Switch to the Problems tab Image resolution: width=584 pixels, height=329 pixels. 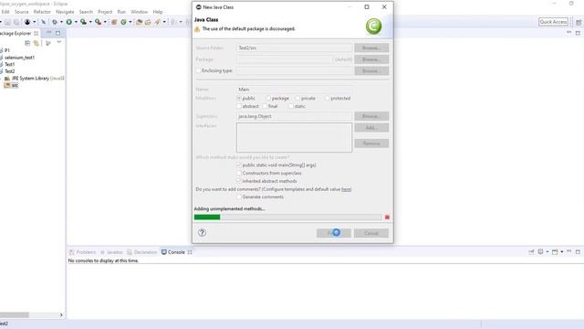coord(83,252)
